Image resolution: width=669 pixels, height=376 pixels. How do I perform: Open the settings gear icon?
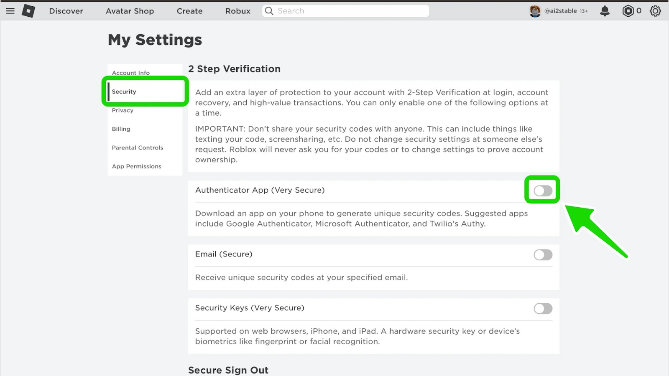click(x=655, y=11)
